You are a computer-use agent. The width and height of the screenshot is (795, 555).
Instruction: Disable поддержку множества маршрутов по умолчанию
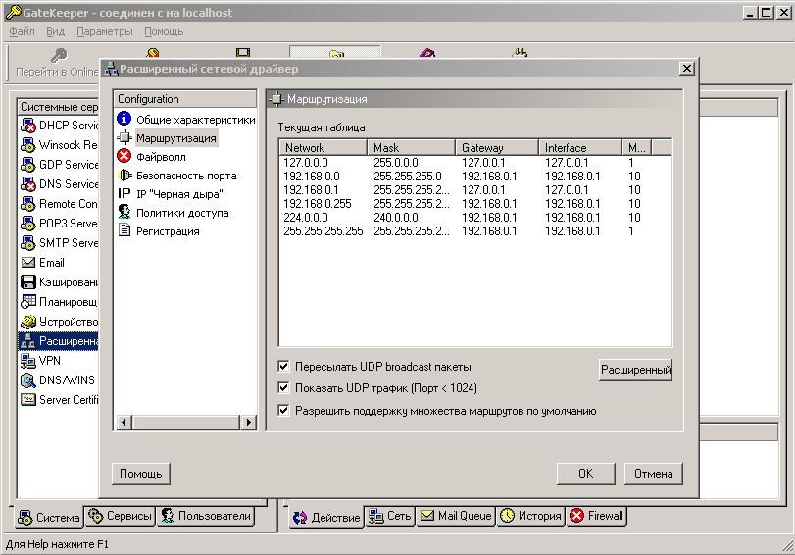(x=283, y=411)
